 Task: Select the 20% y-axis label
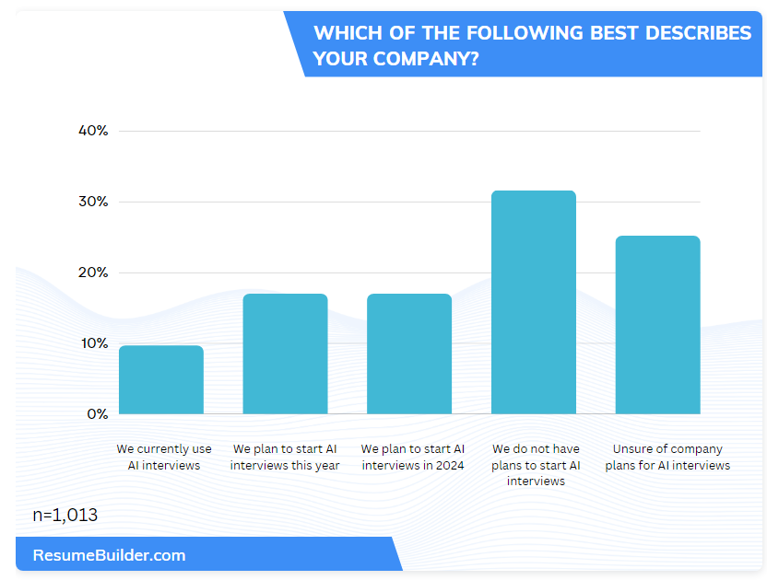[x=93, y=273]
